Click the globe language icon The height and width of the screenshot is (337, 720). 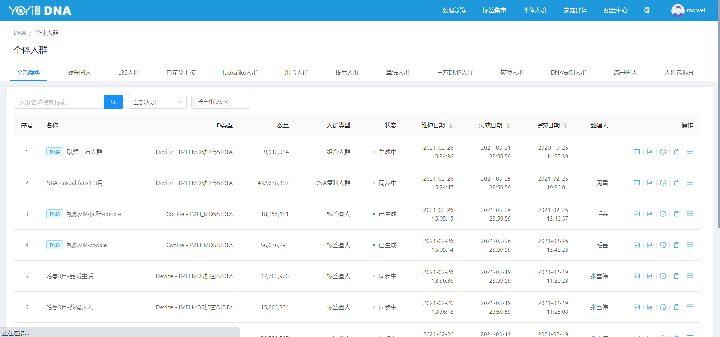(647, 10)
